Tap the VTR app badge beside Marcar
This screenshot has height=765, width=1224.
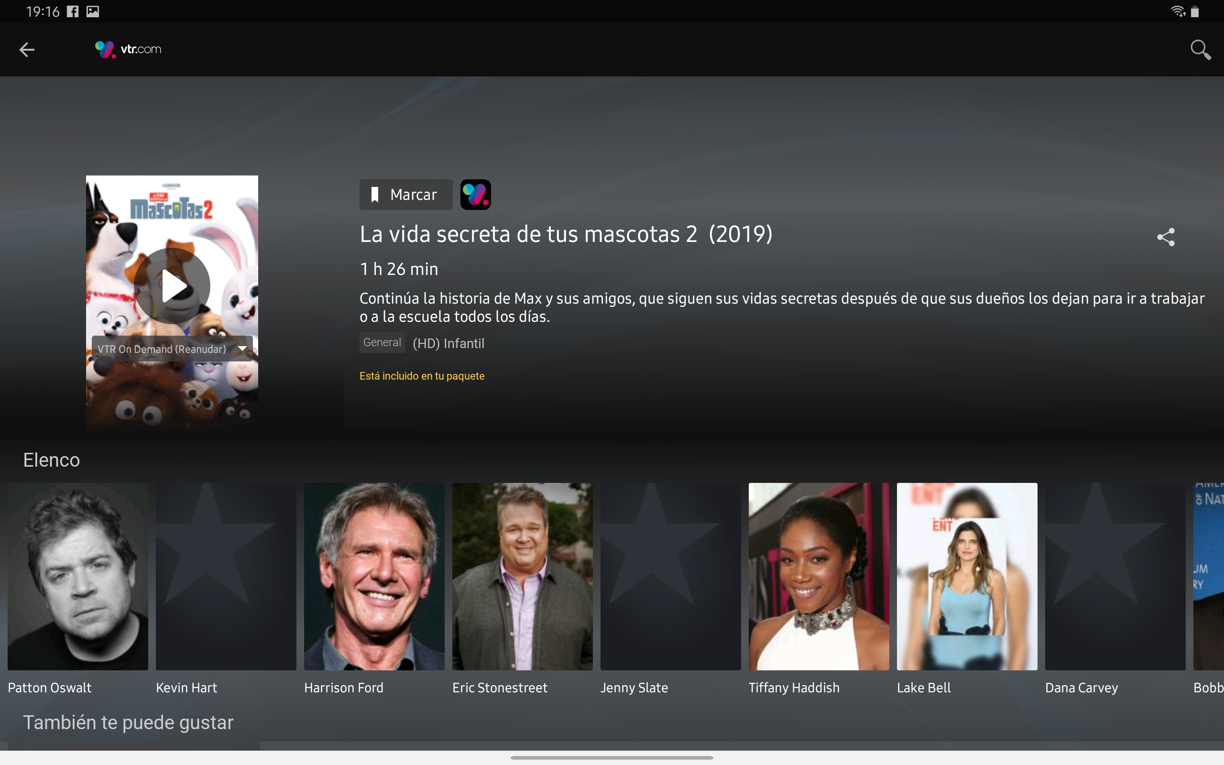tap(475, 194)
